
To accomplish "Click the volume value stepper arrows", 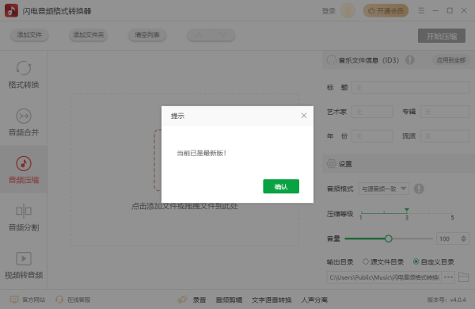I will click(x=463, y=238).
